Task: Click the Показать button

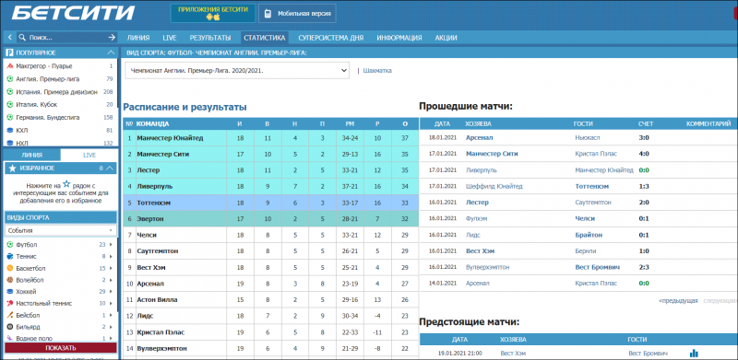Action: pyautogui.click(x=61, y=348)
